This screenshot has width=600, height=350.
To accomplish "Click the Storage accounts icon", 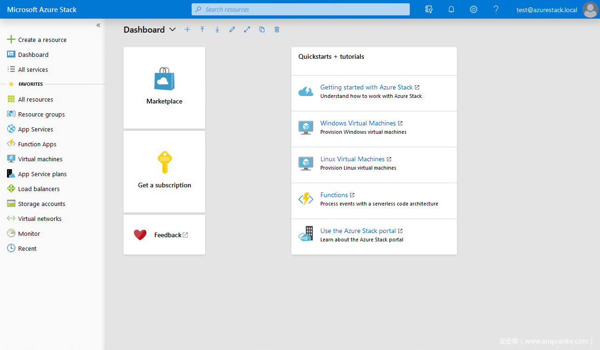I will click(11, 204).
